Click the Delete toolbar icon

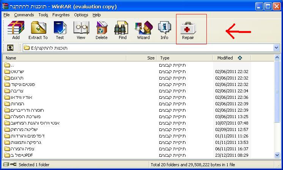102,27
